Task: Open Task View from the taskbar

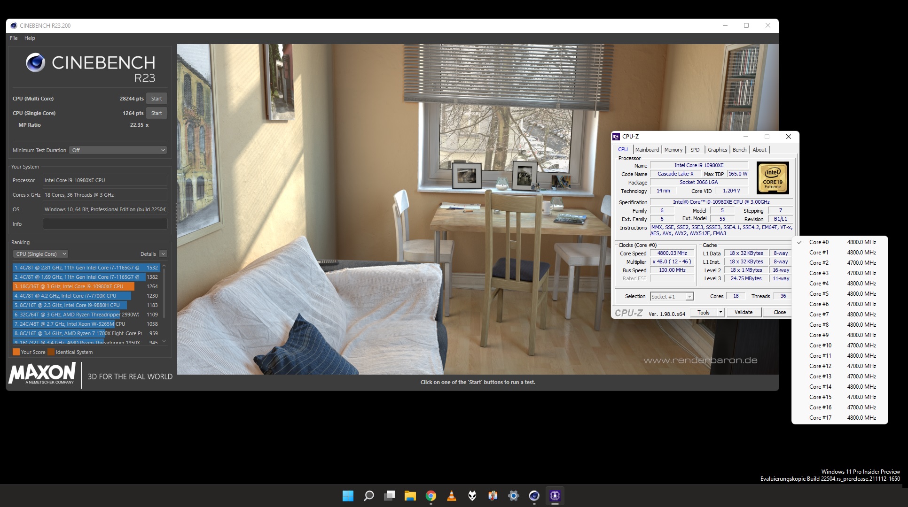Action: (x=390, y=496)
